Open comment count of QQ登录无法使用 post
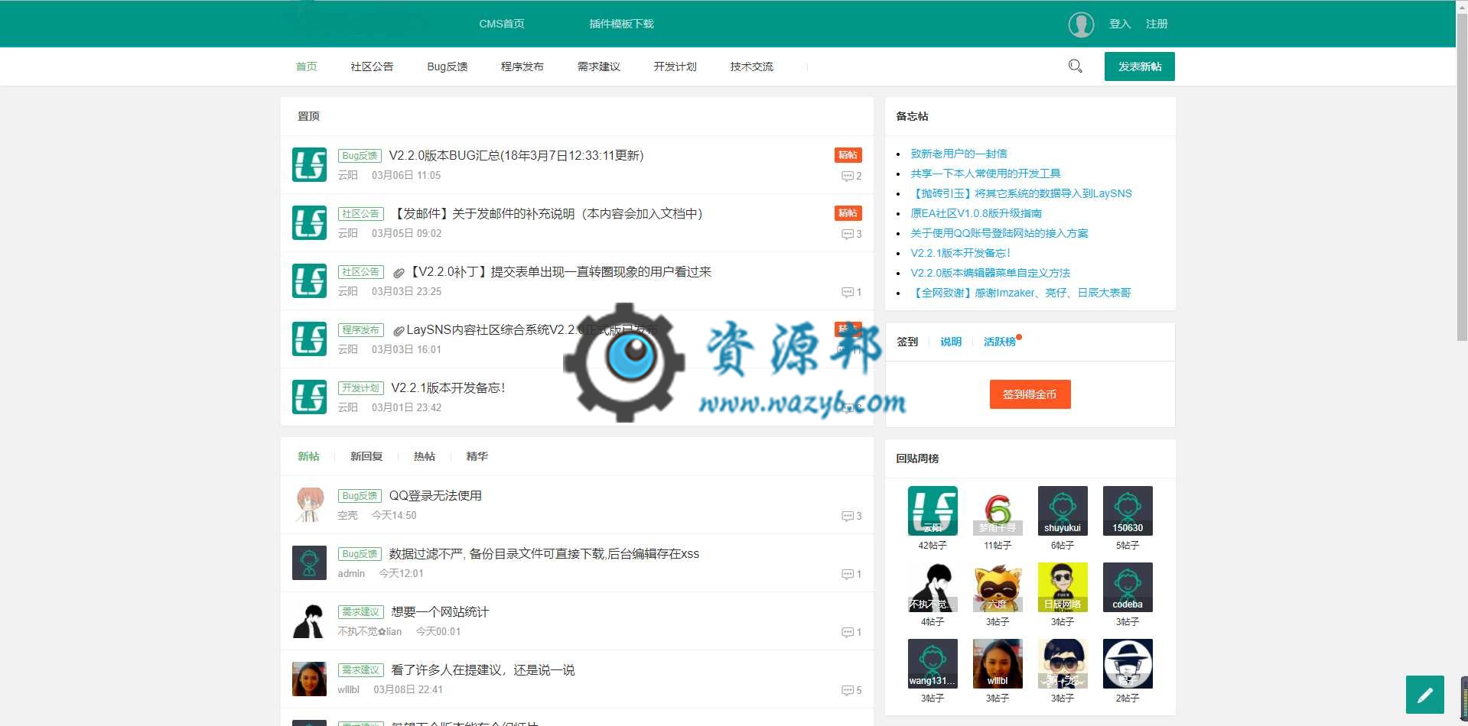Screen dimensions: 1468x726 coord(851,516)
